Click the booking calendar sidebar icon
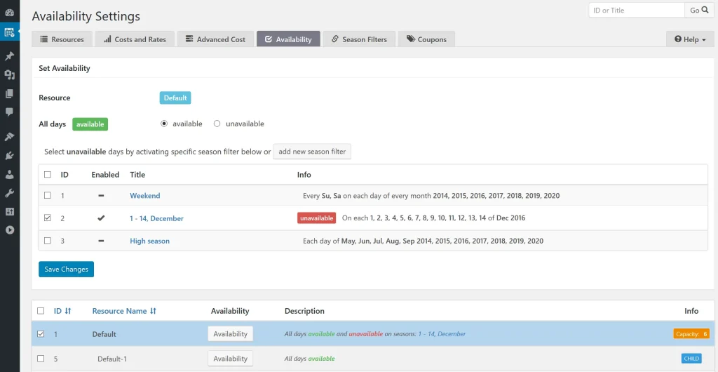This screenshot has width=718, height=372. (x=10, y=32)
